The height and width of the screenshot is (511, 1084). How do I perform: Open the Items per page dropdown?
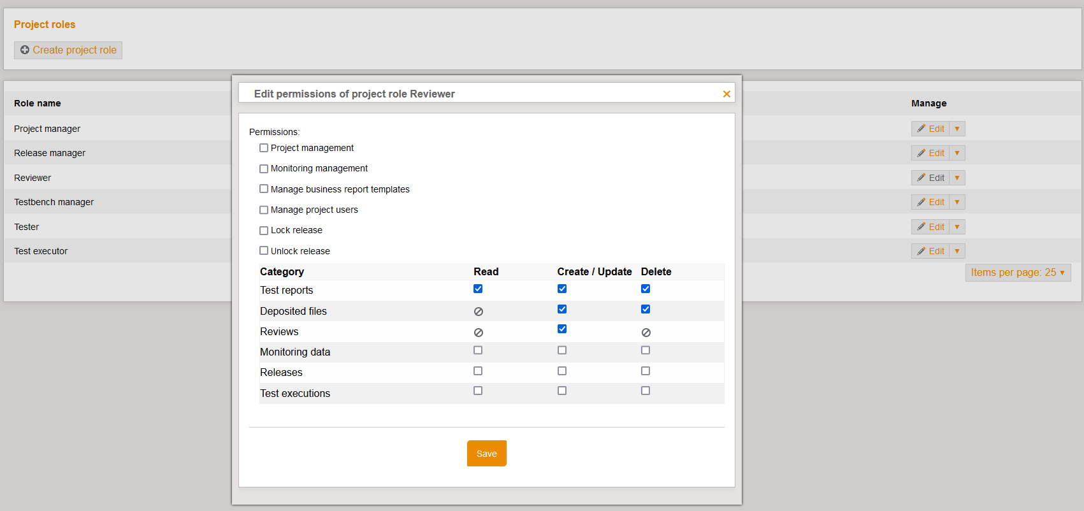pos(1018,273)
